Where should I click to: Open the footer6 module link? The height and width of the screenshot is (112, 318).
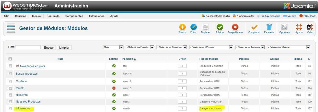tap(20, 88)
